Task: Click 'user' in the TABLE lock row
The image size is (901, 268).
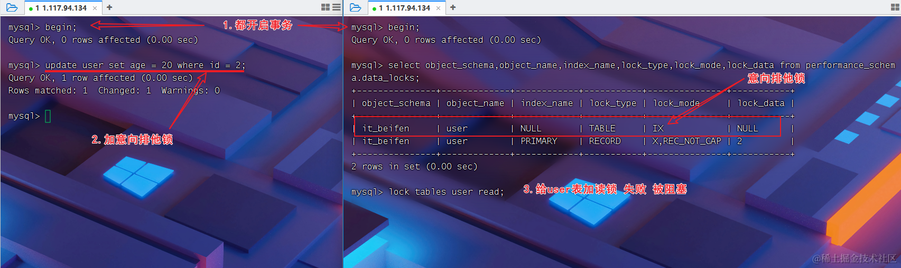Action: click(x=457, y=128)
